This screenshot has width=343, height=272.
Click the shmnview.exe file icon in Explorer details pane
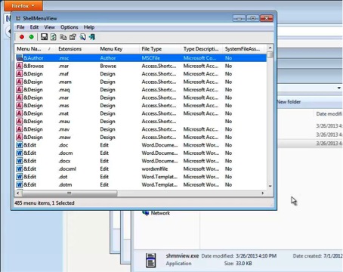[151, 260]
